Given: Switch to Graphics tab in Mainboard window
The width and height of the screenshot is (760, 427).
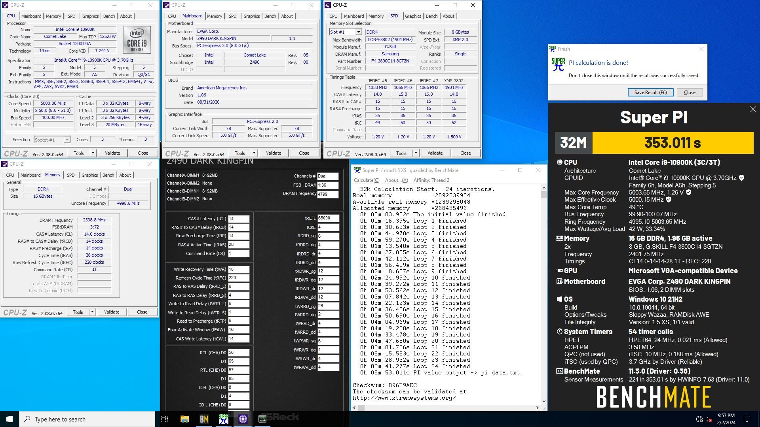Looking at the screenshot, I should coord(252,16).
